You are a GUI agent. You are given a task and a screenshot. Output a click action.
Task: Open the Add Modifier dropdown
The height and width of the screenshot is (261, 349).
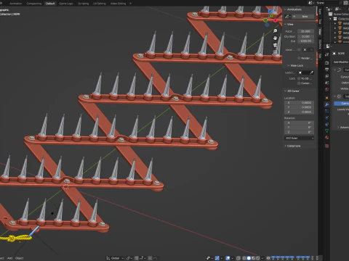pos(341,62)
